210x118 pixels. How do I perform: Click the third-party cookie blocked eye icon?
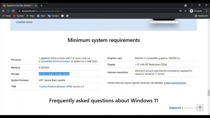click(x=180, y=11)
